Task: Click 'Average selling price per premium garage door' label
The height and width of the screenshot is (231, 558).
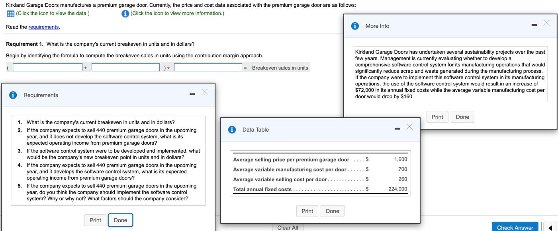Action: (291, 160)
